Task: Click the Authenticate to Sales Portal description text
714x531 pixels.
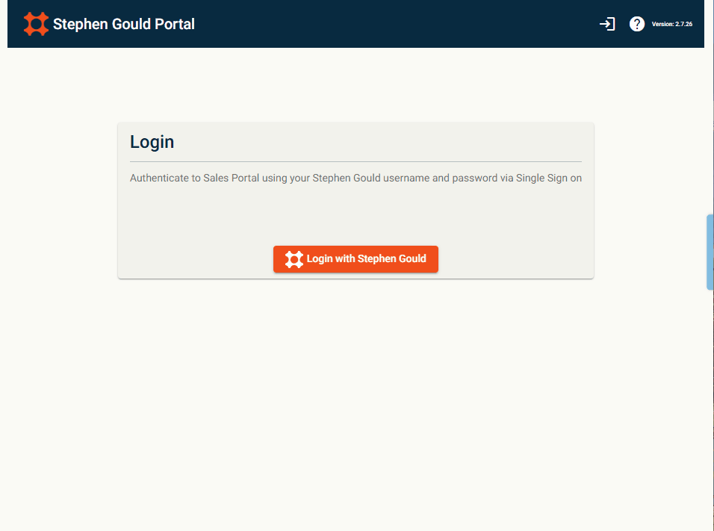Action: tap(356, 178)
